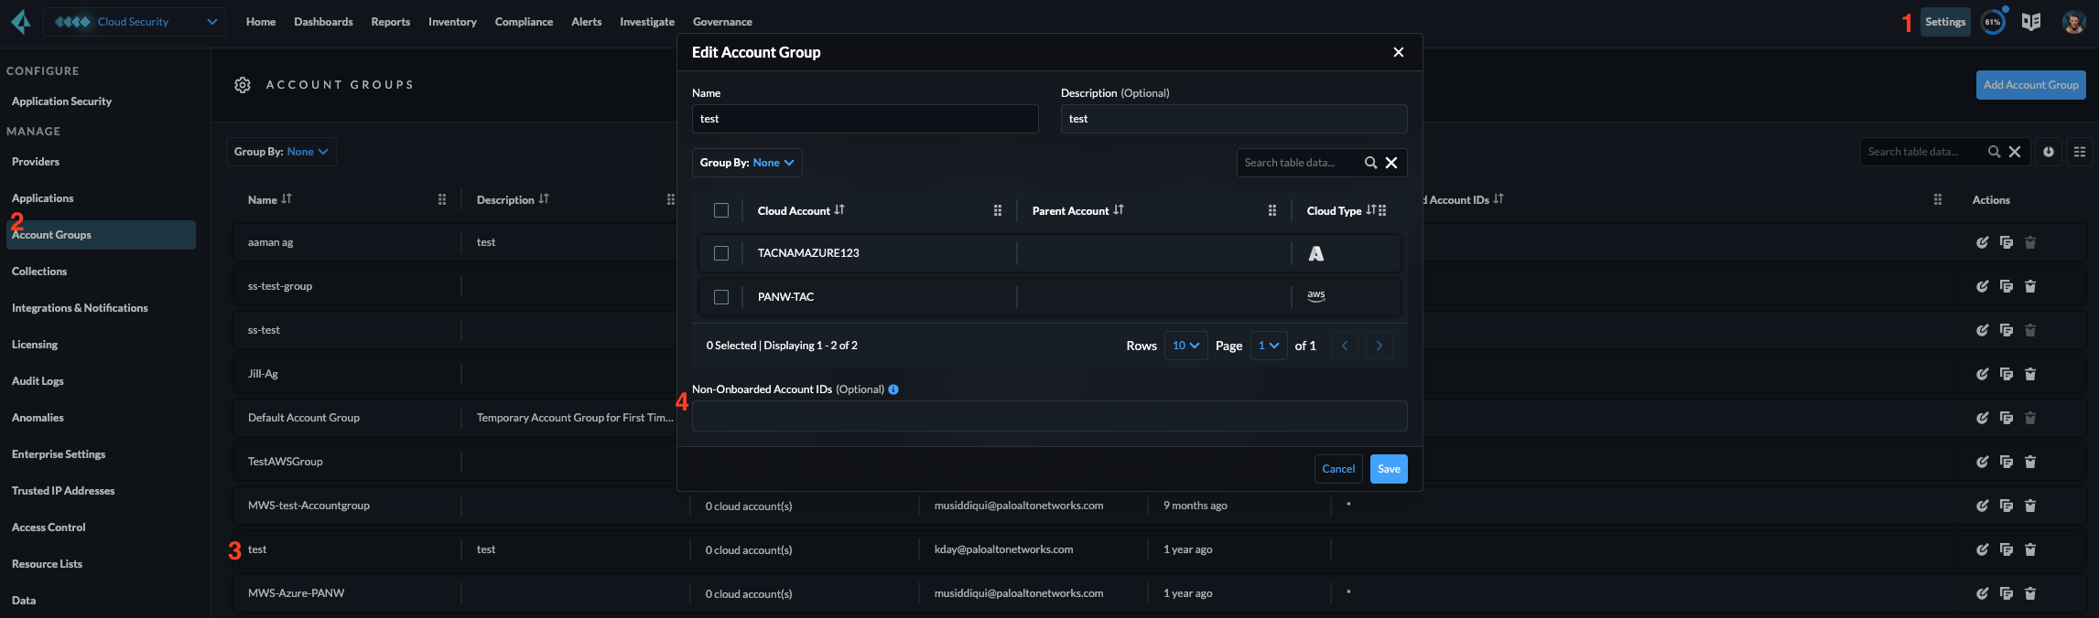Click the download icon beside the main table search

2049,152
